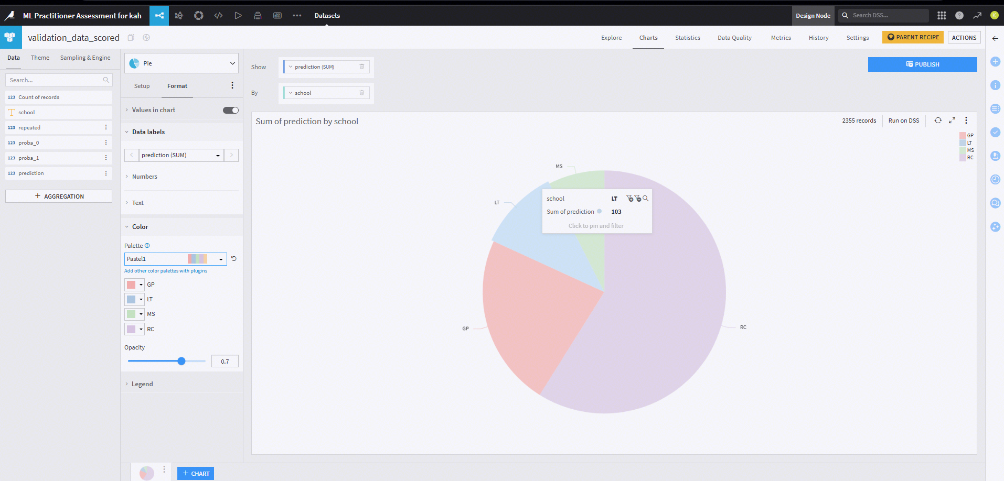Delete the prediction (SUM) measure
1004x481 pixels.
pyautogui.click(x=362, y=67)
